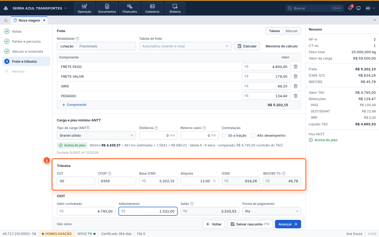
Task: Open the Financeiro menu
Action: [x=130, y=8]
